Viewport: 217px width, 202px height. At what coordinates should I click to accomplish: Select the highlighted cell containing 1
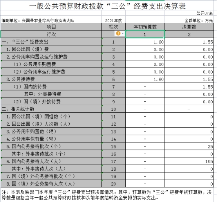[x=145, y=34]
